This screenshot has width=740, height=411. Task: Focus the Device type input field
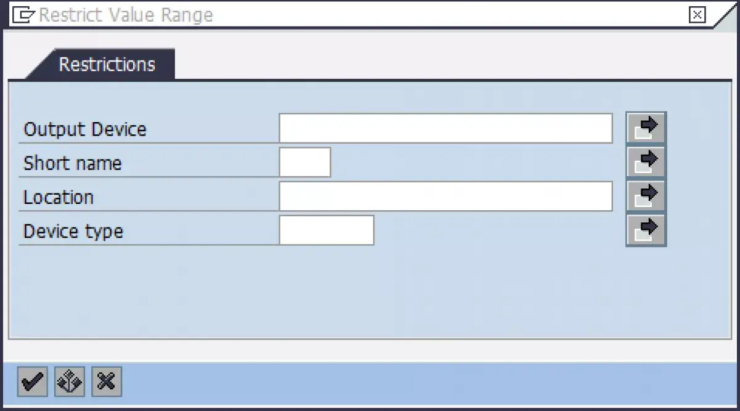click(327, 230)
